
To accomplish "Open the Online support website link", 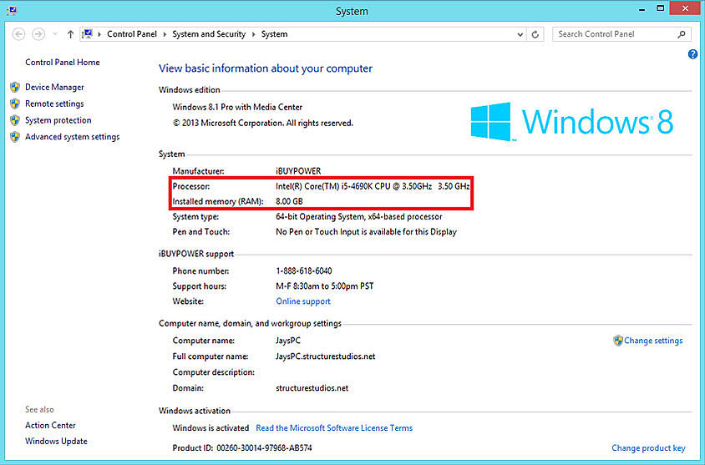I will [x=303, y=301].
